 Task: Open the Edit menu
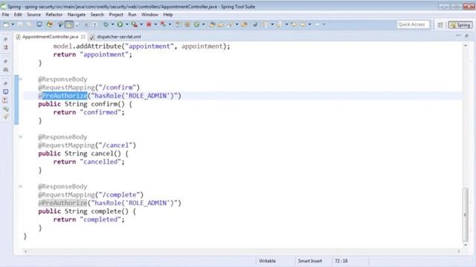click(18, 15)
